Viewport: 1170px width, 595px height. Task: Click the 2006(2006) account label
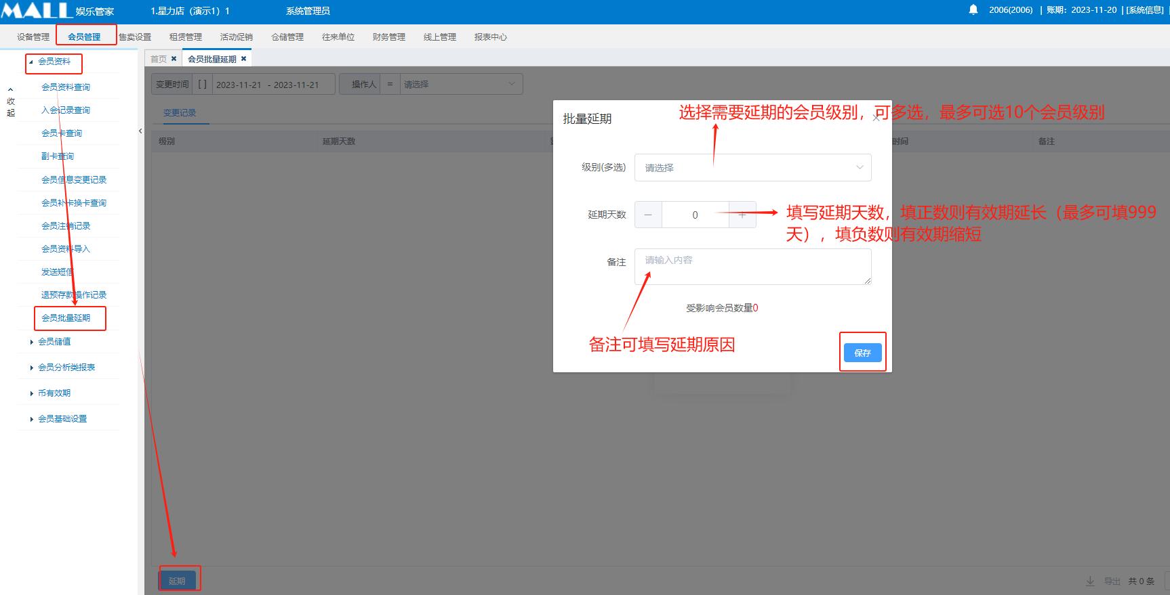(1011, 10)
